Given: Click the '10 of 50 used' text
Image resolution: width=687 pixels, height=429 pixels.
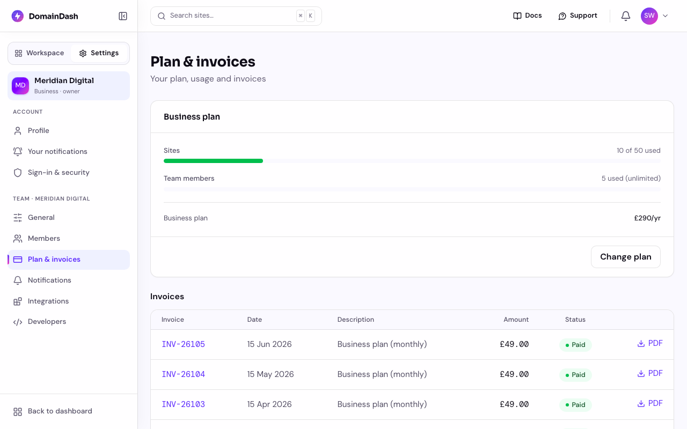Looking at the screenshot, I should (639, 151).
